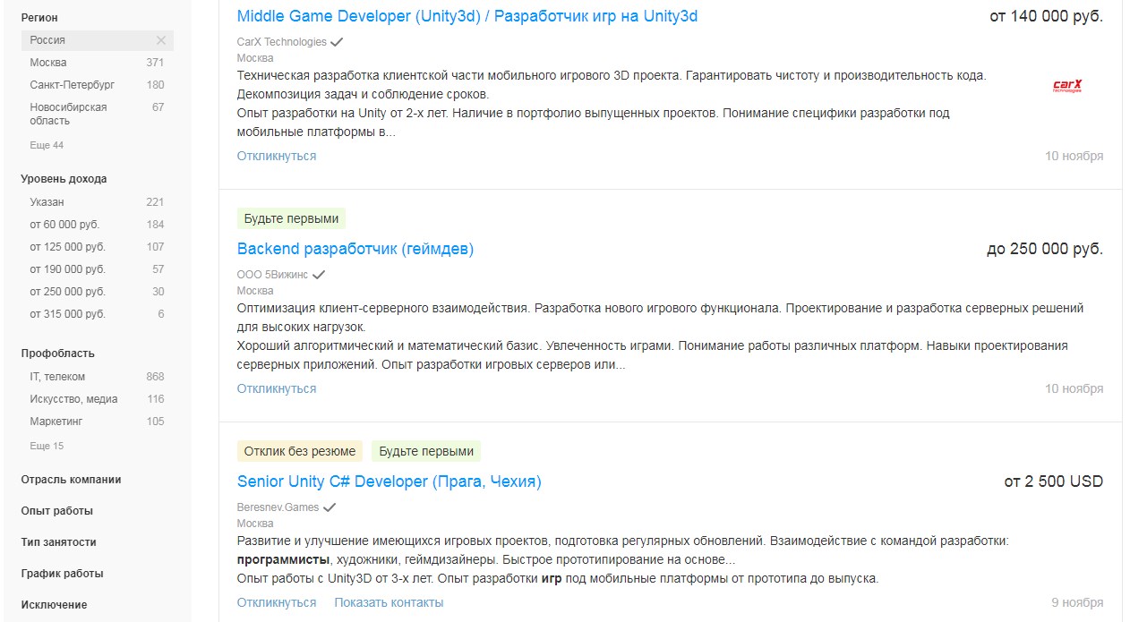The image size is (1130, 622).
Task: Open the График работы filter section
Action: click(x=62, y=574)
